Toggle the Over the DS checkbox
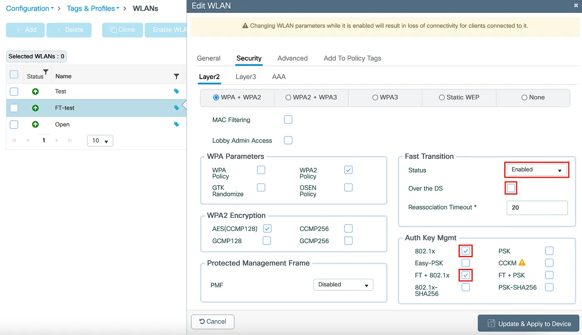 pyautogui.click(x=511, y=189)
